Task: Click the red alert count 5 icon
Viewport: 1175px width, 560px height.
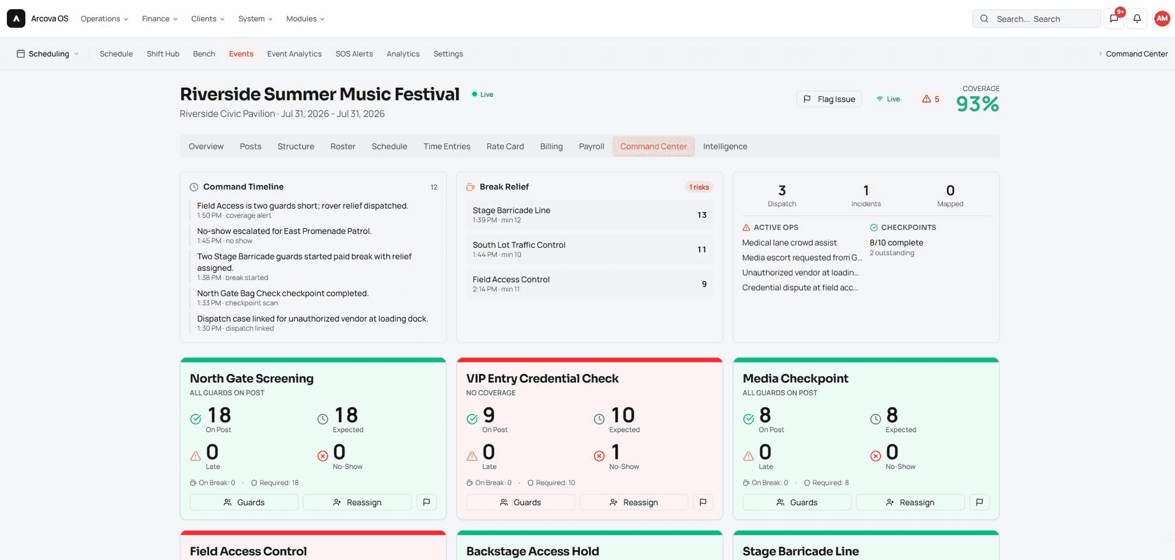Action: 930,99
